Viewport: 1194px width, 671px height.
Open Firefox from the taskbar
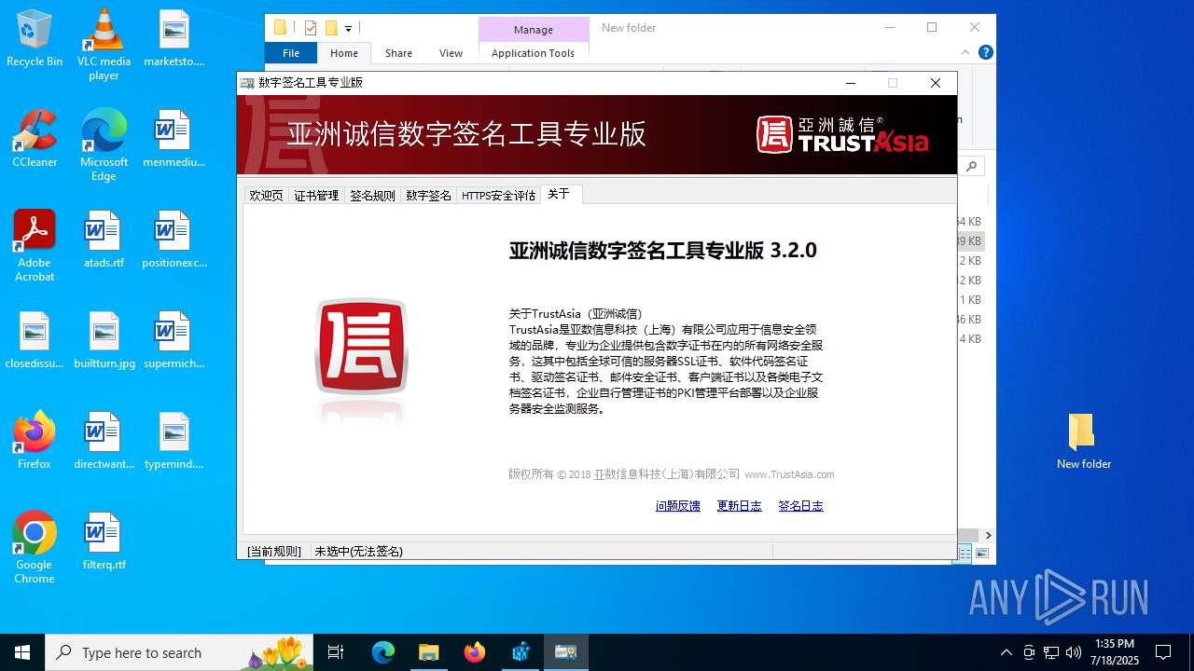click(474, 652)
